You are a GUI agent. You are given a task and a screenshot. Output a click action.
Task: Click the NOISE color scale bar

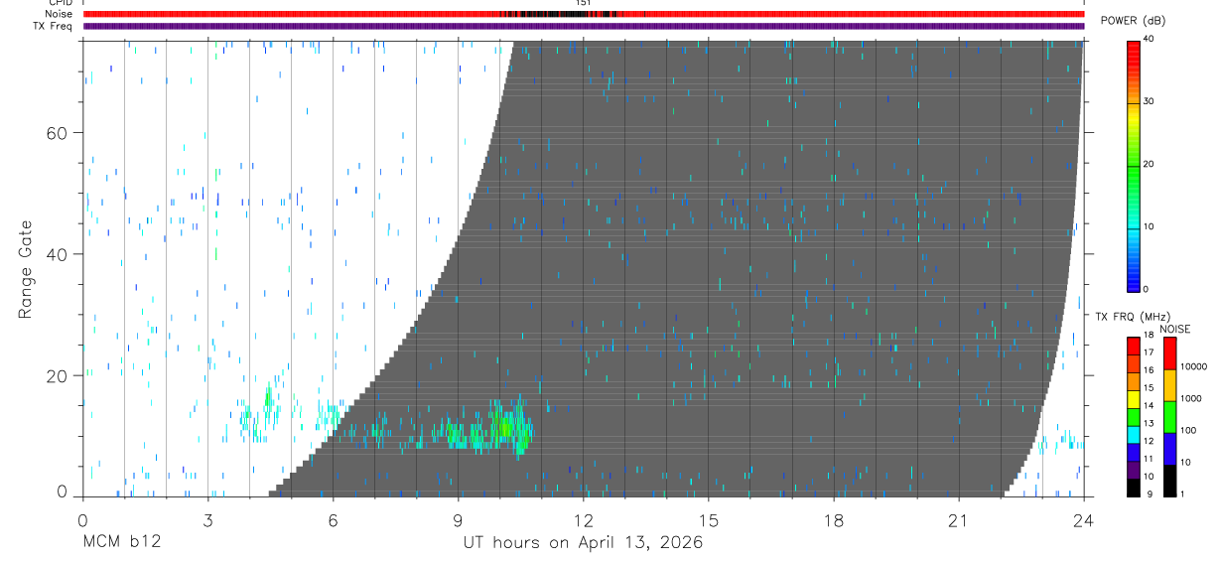pyautogui.click(x=1170, y=416)
